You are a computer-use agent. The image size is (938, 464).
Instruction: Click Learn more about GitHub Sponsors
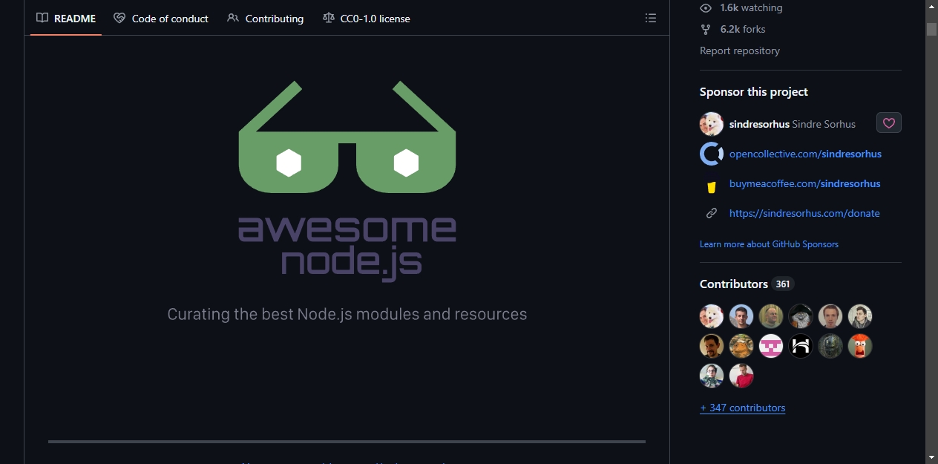[x=769, y=244]
